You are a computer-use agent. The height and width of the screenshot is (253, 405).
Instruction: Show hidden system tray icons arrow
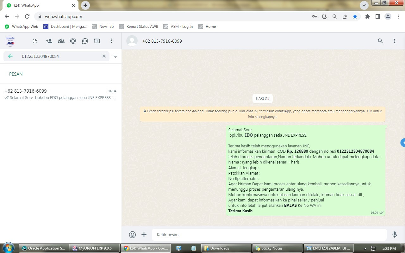[365, 249]
